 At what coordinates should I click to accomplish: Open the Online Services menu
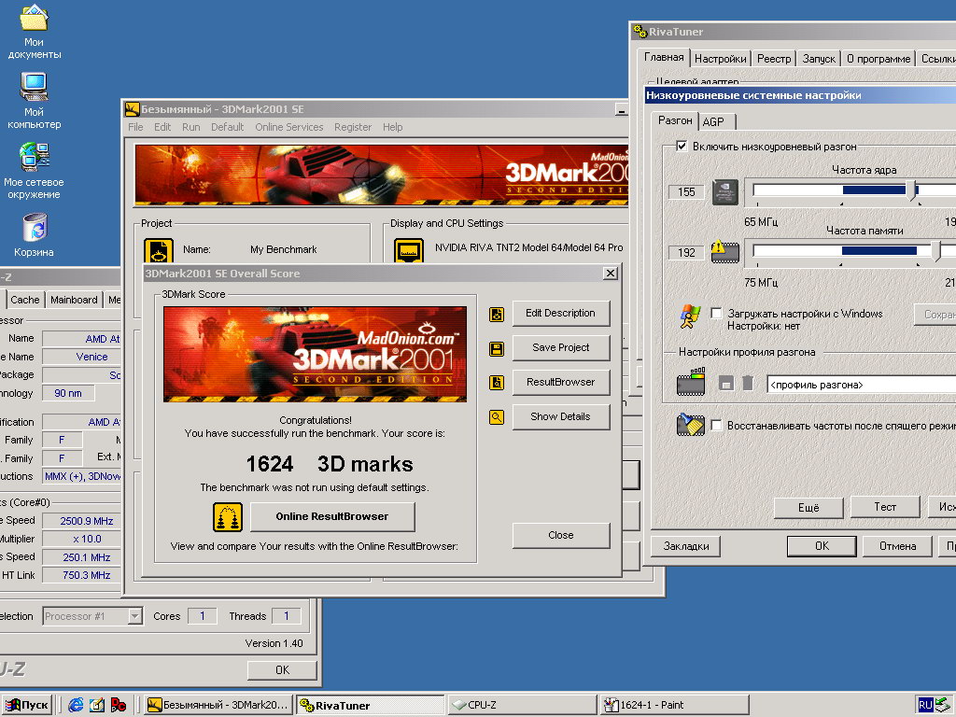point(289,127)
